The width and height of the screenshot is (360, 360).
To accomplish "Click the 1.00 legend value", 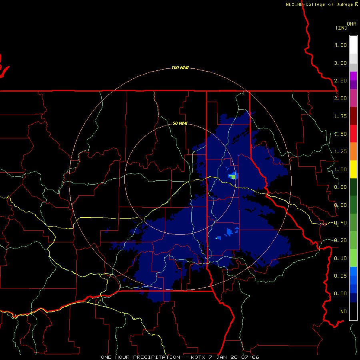I will pyautogui.click(x=340, y=170).
